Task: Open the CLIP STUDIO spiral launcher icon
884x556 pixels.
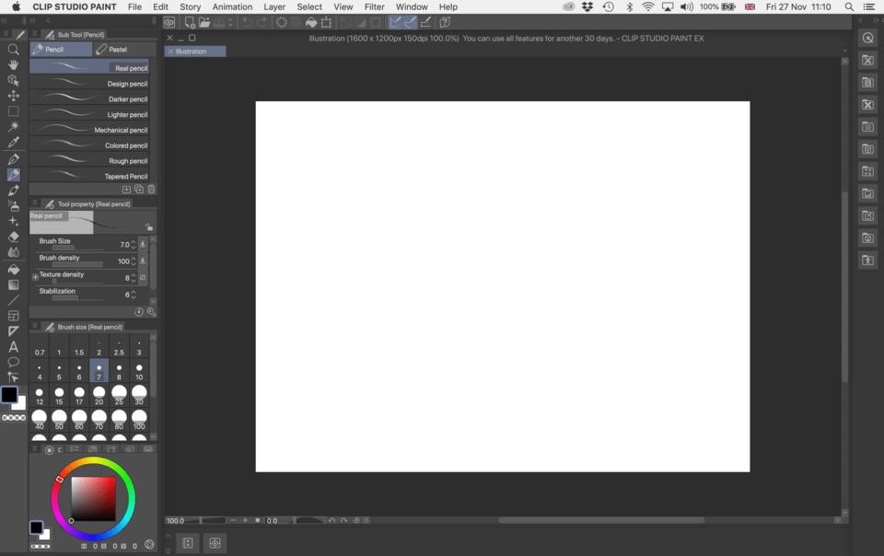Action: (x=169, y=22)
